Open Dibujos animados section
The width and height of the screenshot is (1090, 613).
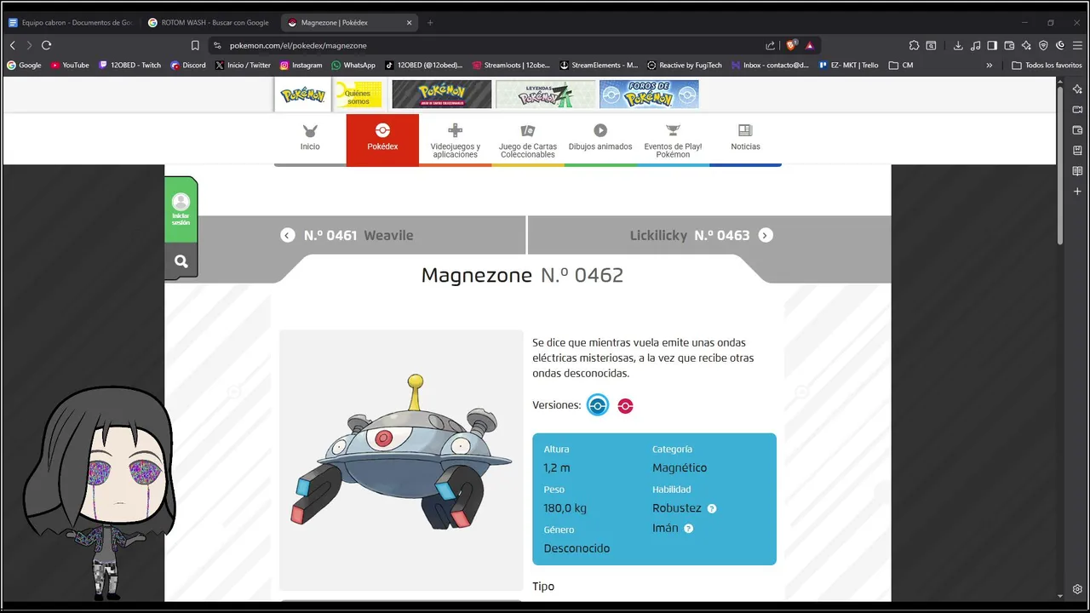coord(600,139)
